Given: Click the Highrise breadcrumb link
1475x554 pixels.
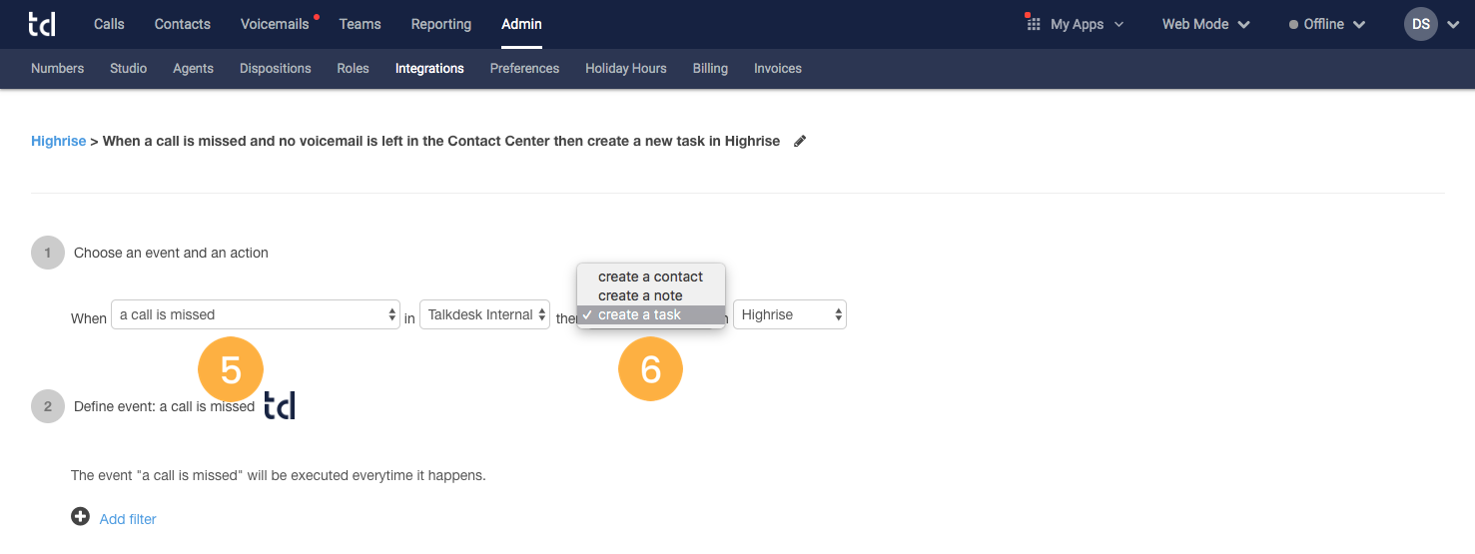Looking at the screenshot, I should tap(59, 141).
